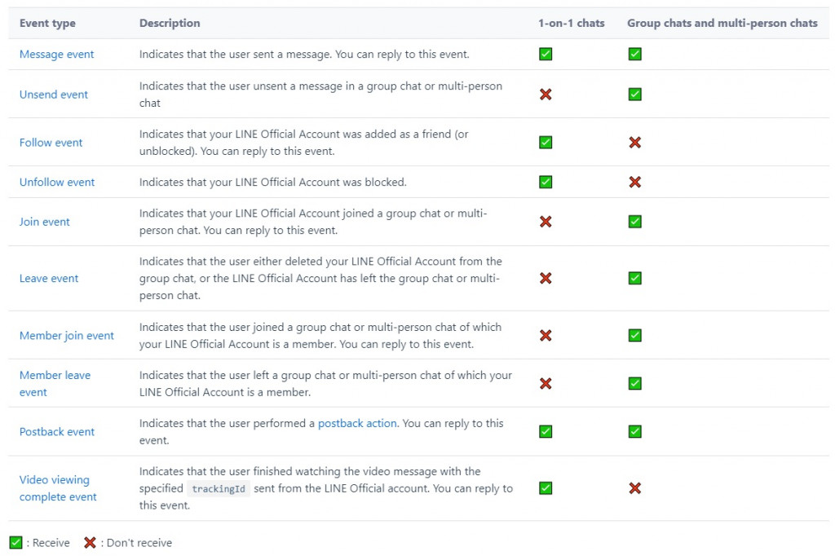Image resolution: width=835 pixels, height=560 pixels.
Task: Follow the postback action link
Action: click(x=357, y=424)
